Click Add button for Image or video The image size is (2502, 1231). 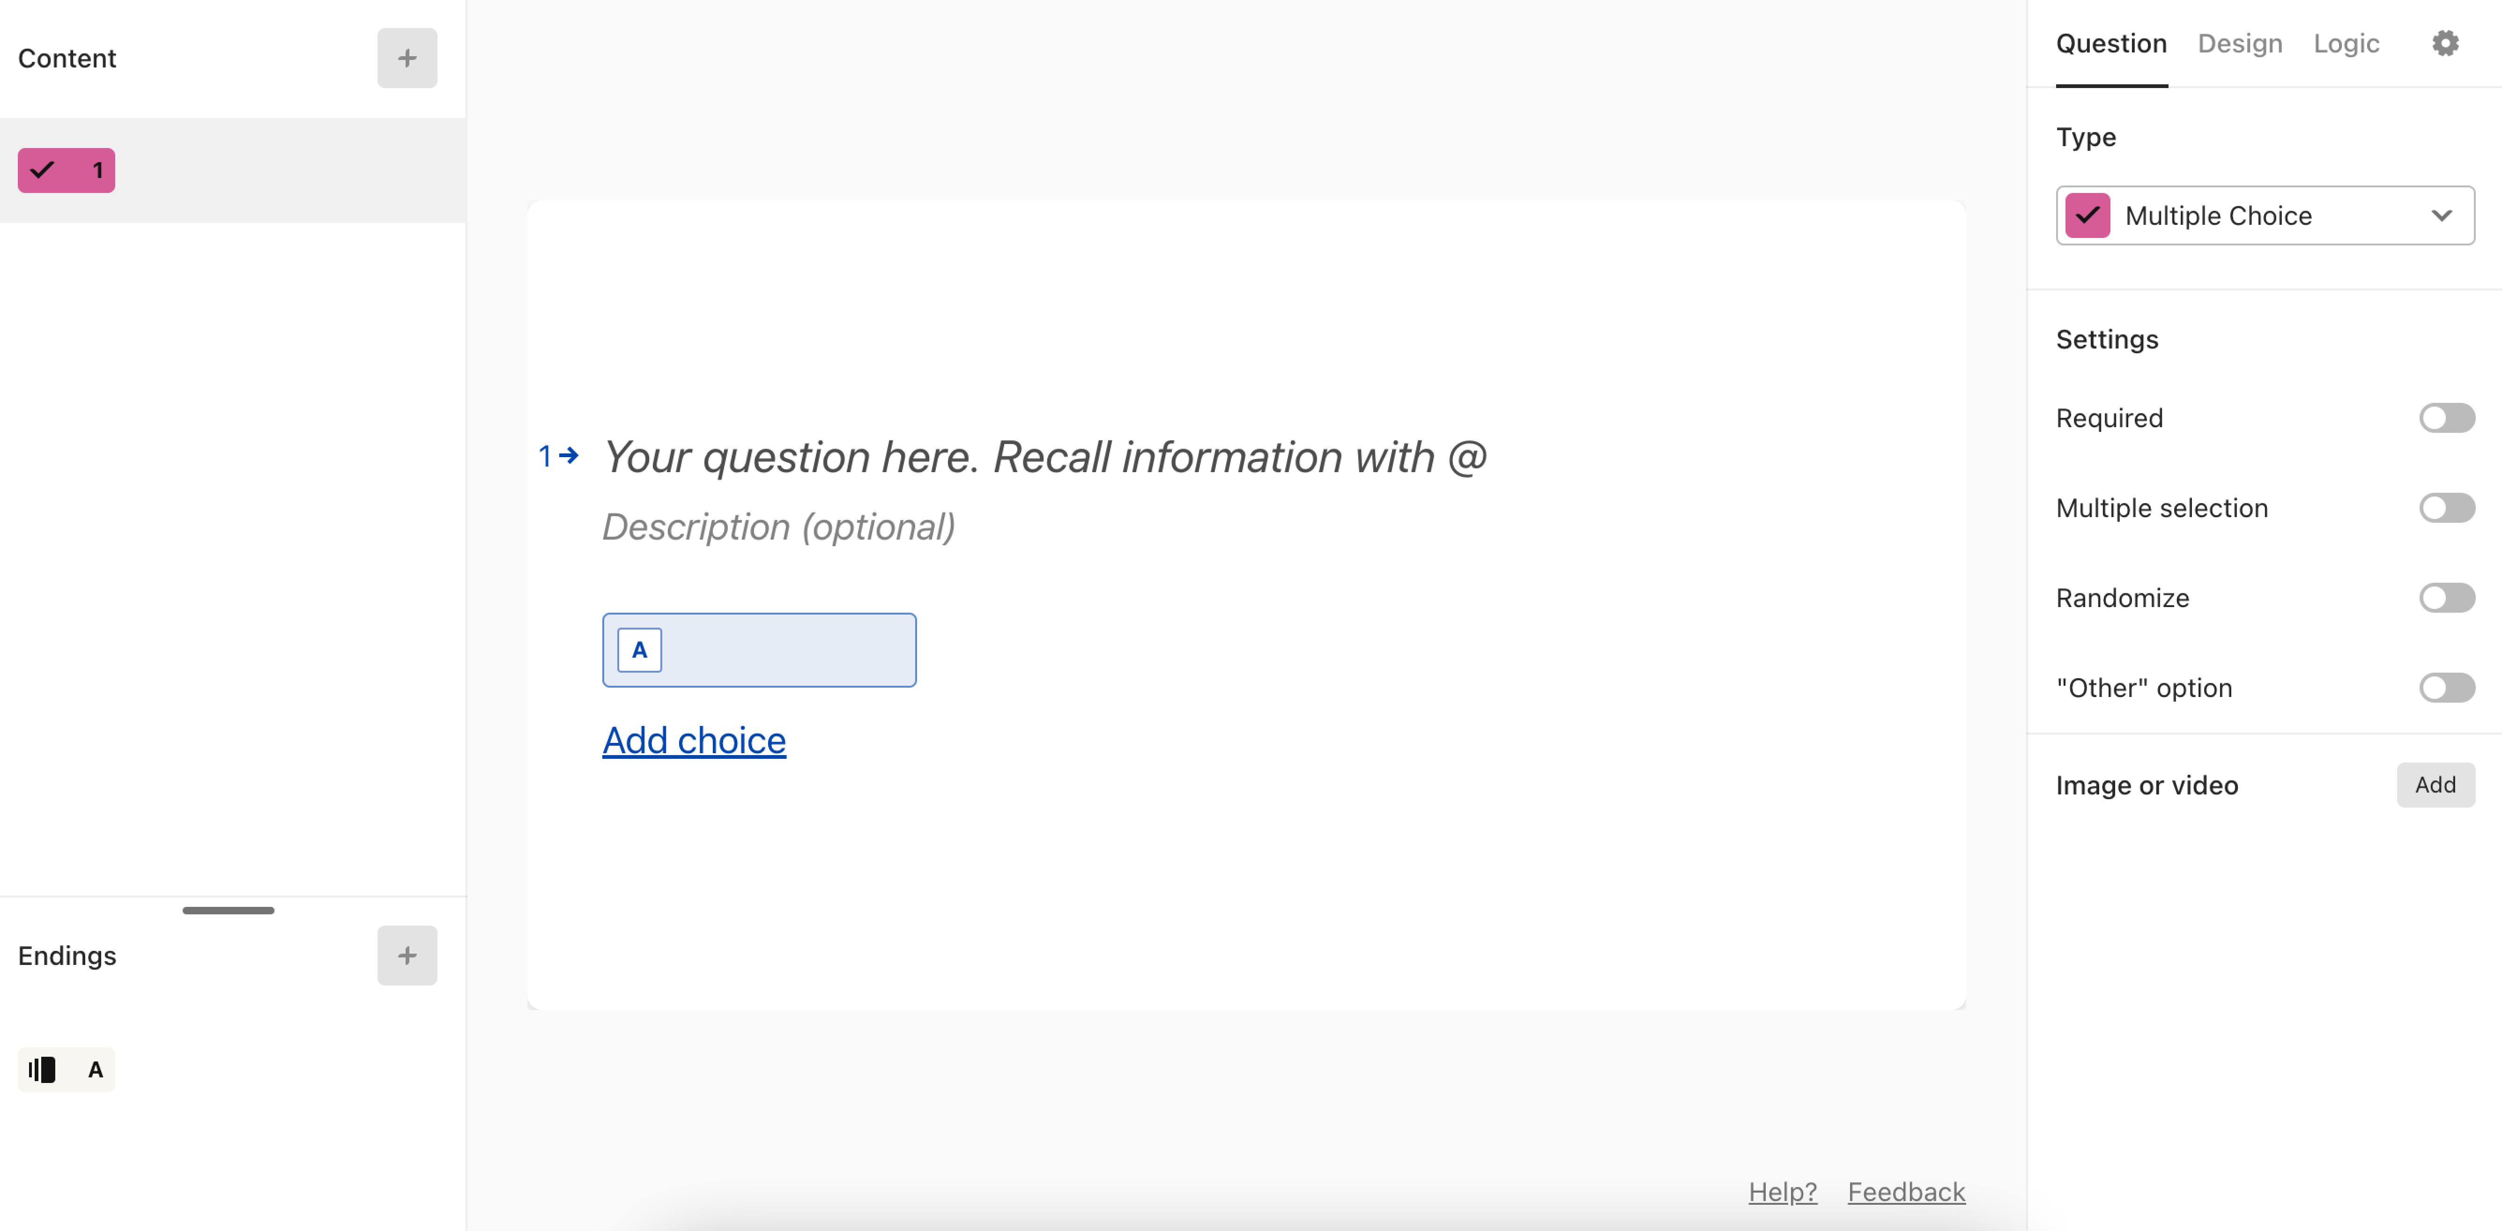click(2434, 785)
